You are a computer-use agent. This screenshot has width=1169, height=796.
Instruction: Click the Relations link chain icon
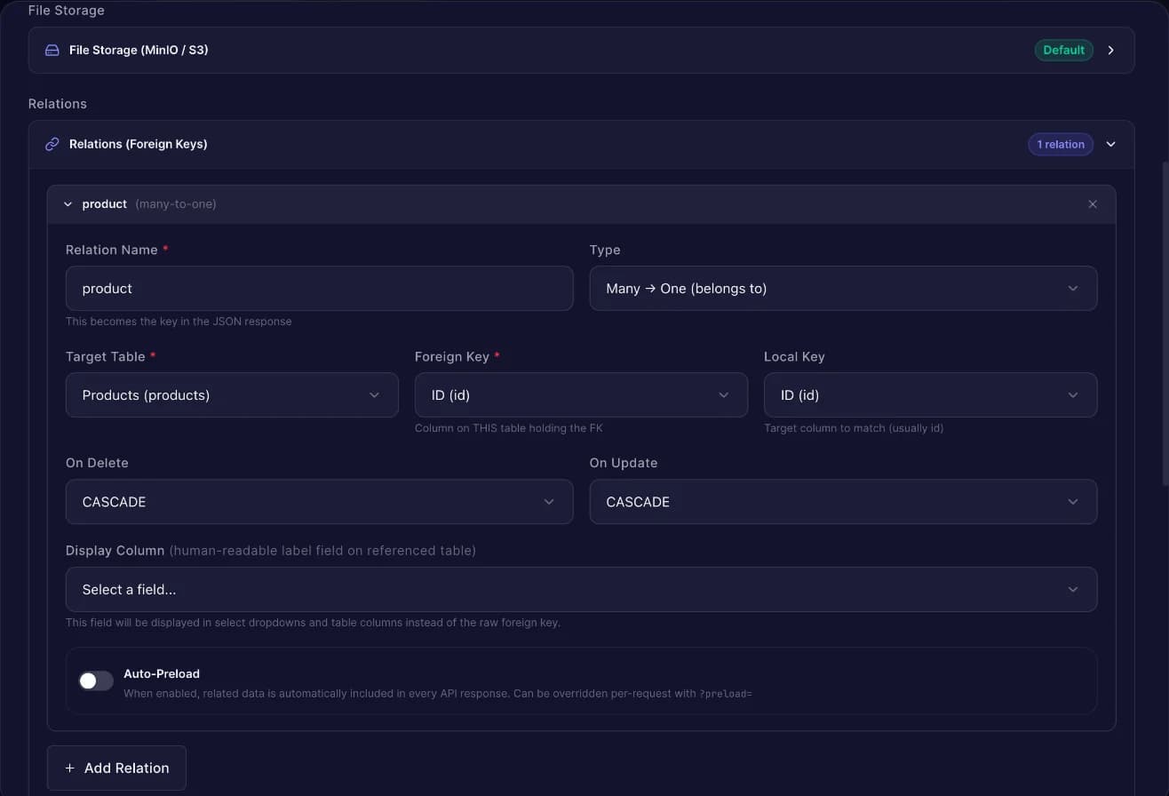pyautogui.click(x=52, y=144)
